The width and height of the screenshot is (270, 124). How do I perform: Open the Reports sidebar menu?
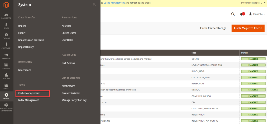[6, 76]
